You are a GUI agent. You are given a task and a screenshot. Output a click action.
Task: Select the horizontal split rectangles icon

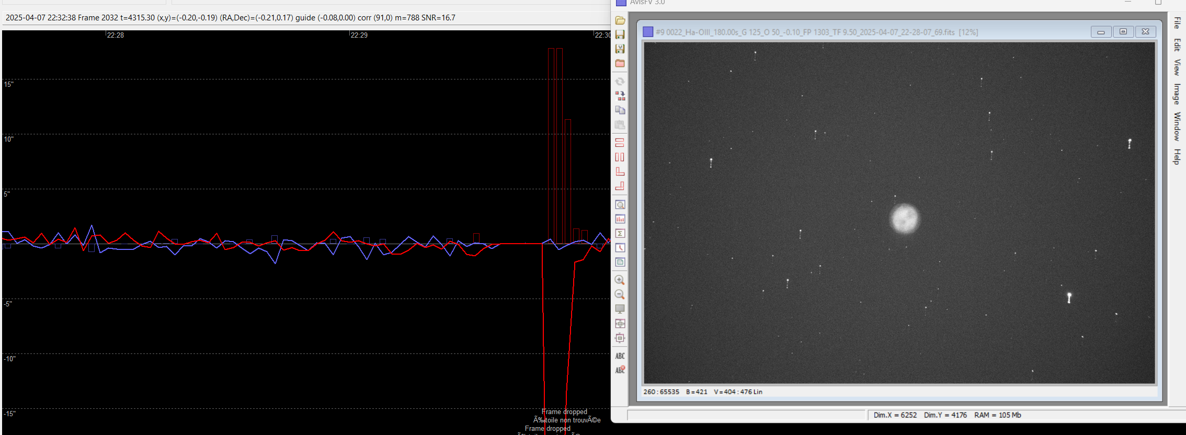click(x=620, y=143)
